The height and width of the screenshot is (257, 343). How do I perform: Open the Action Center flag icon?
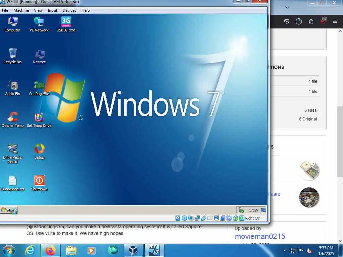(301, 251)
